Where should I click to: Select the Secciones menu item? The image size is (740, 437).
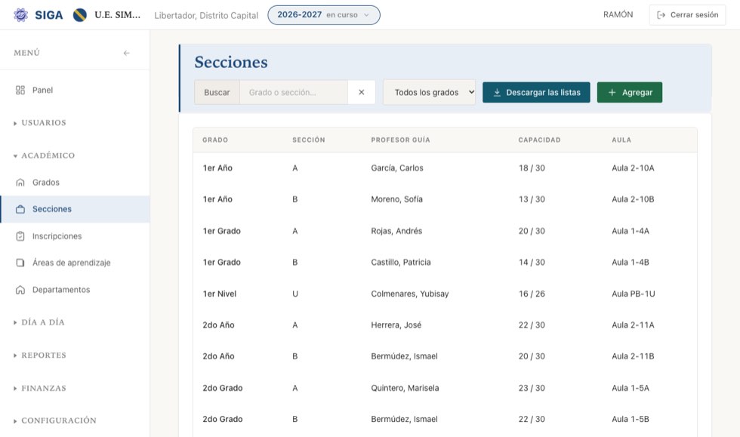click(x=75, y=209)
